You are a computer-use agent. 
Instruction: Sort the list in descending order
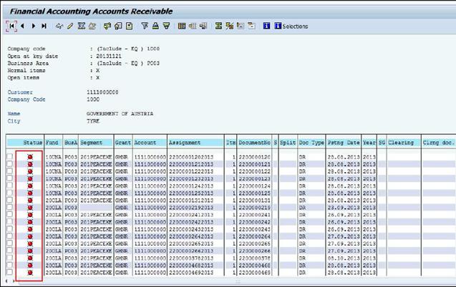[165, 26]
